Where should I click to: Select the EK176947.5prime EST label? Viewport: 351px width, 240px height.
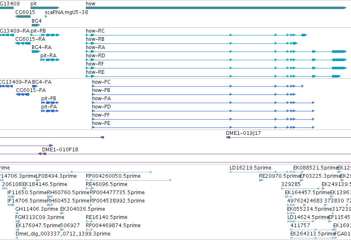pyautogui.click(x=38, y=226)
